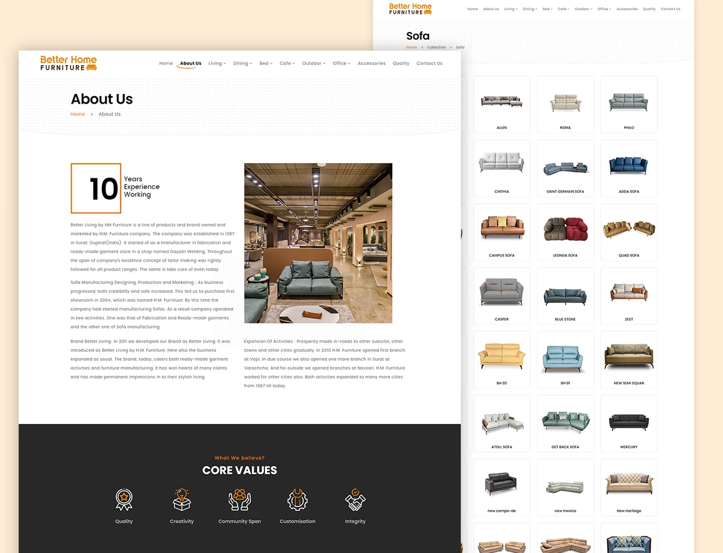This screenshot has width=723, height=553.
Task: Open the Outdoor dropdown in front navbar
Action: (313, 63)
